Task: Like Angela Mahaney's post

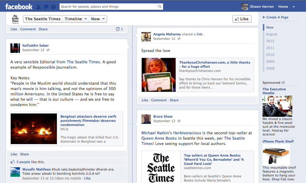Action: click(145, 100)
